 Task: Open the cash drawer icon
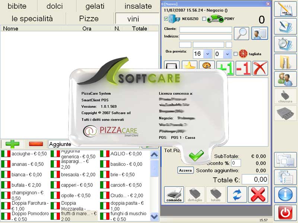click(285, 113)
